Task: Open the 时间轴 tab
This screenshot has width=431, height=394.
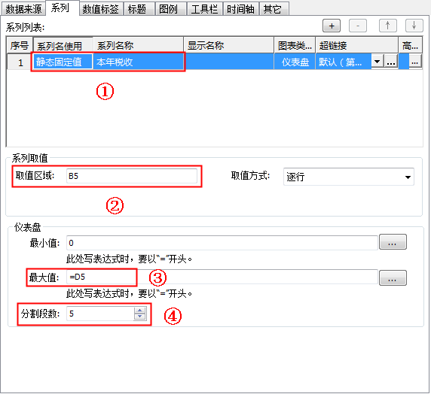Action: (240, 8)
